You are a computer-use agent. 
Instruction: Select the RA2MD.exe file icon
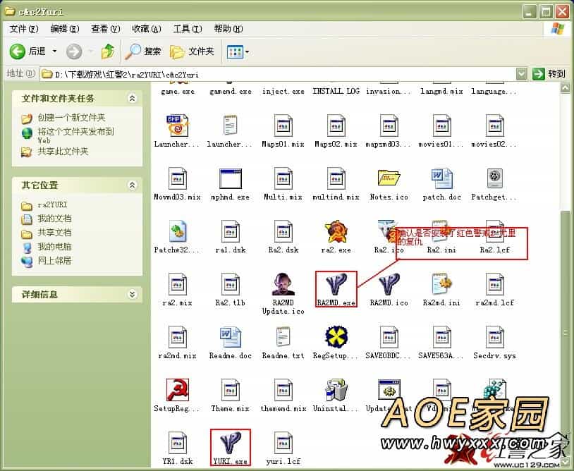(x=336, y=284)
